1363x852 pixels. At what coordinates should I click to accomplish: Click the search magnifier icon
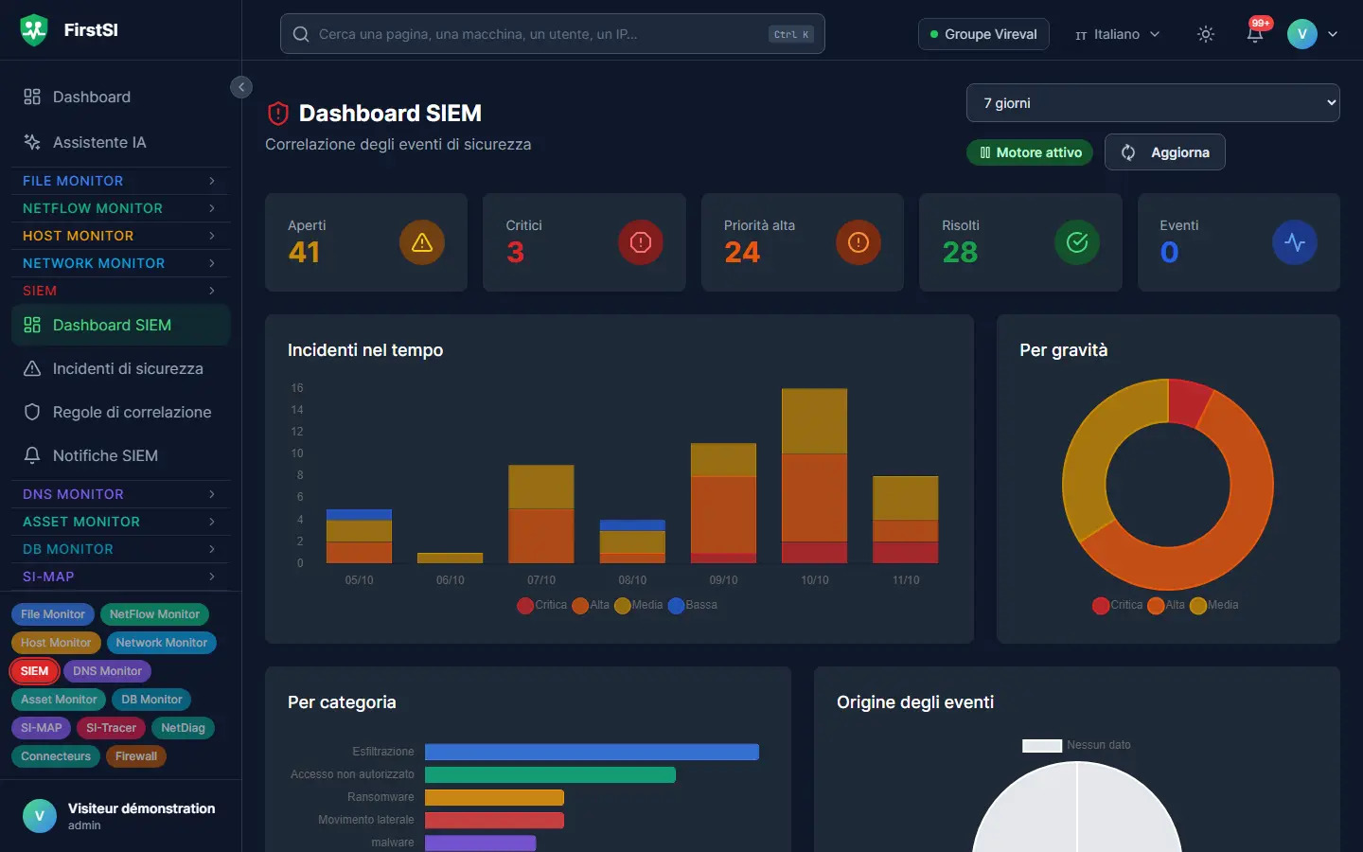301,34
